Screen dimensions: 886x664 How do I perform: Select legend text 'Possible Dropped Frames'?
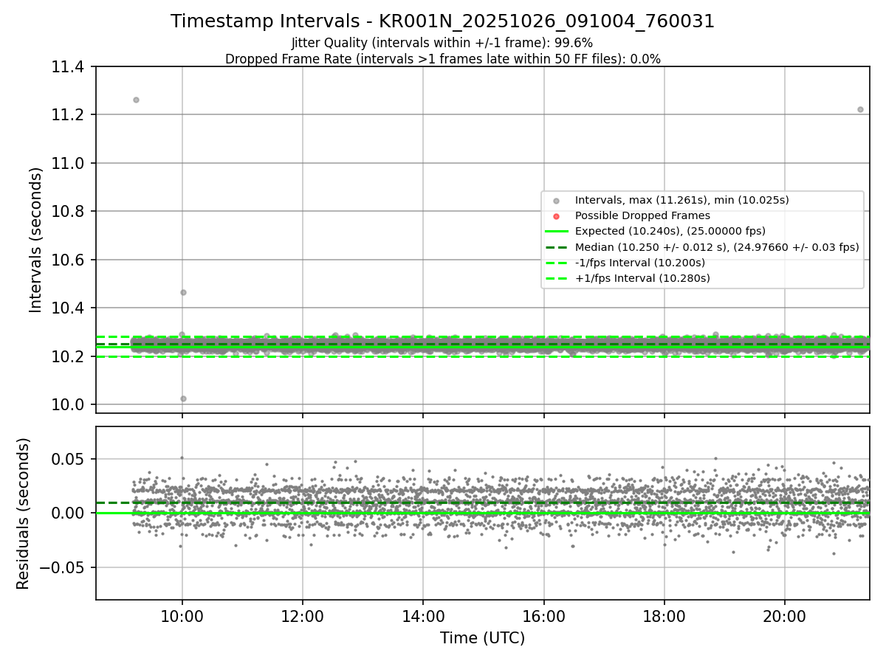point(642,215)
